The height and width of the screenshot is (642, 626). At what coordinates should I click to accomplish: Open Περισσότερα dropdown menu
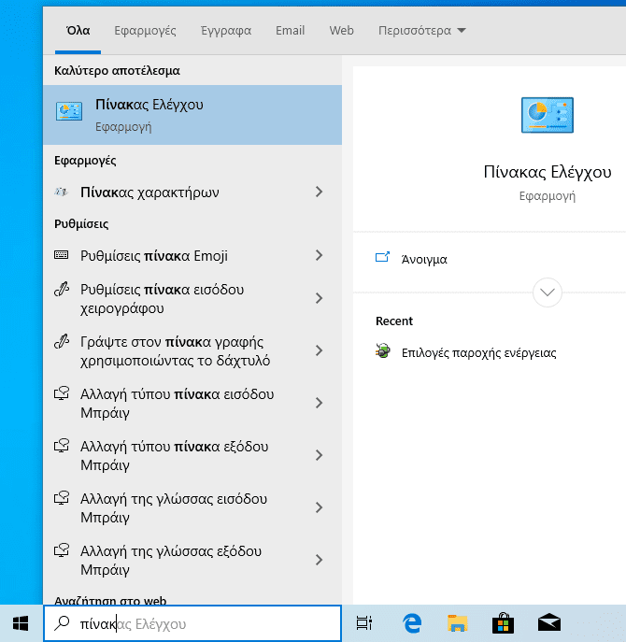421,31
